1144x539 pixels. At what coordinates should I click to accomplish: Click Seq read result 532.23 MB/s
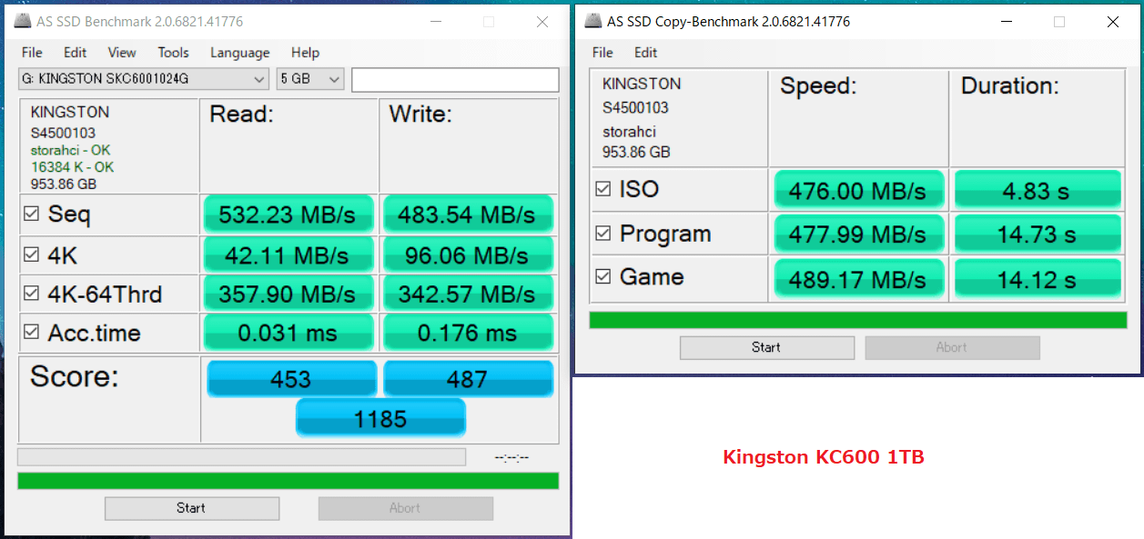[x=288, y=215]
